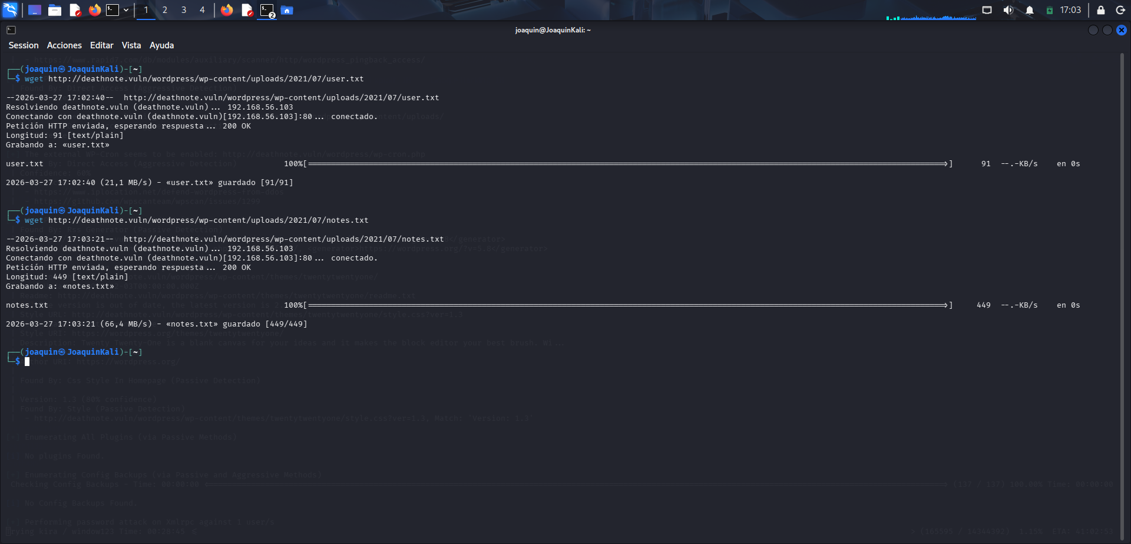Open the Ayuda menu
1131x544 pixels.
pyautogui.click(x=161, y=45)
